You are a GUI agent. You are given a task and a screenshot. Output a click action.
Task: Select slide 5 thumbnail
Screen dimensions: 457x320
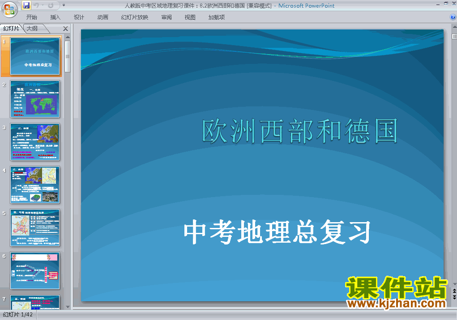tap(35, 228)
